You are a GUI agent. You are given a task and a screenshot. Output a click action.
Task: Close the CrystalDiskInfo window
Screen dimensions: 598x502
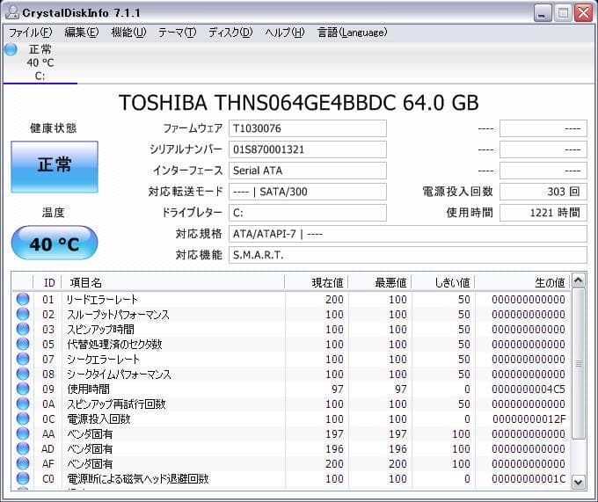[584, 13]
